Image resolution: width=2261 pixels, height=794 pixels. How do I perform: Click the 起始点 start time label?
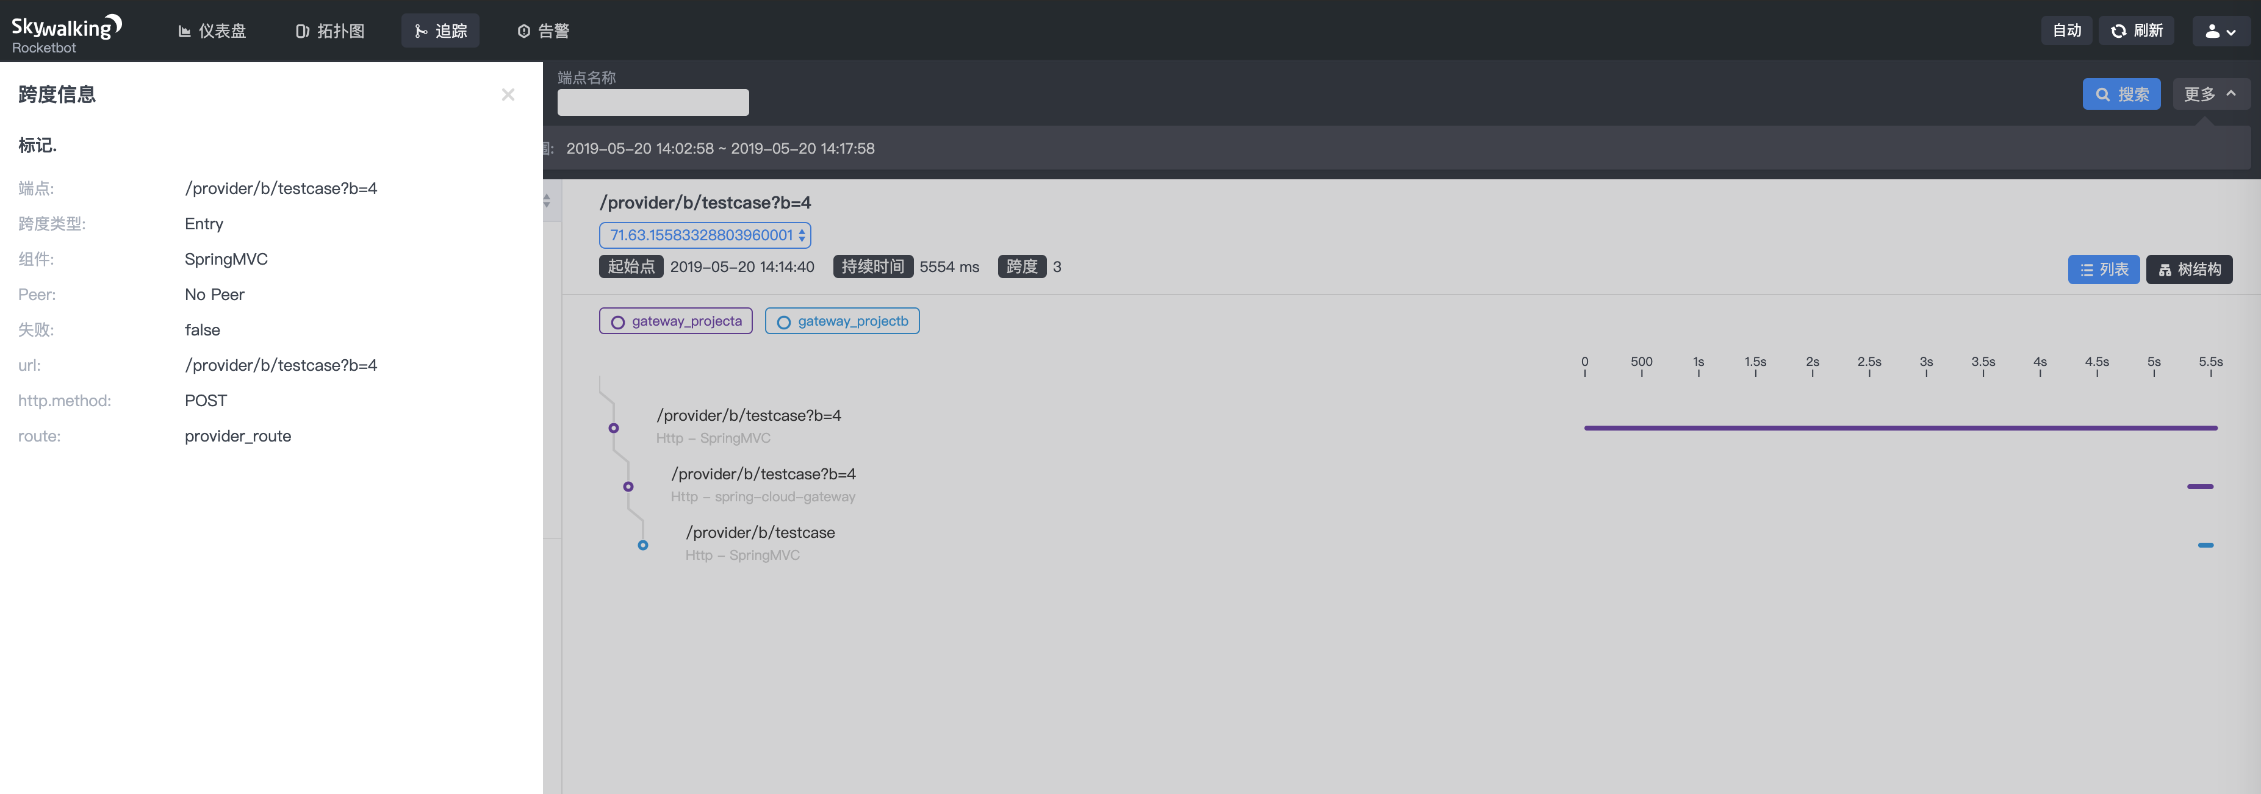(631, 266)
